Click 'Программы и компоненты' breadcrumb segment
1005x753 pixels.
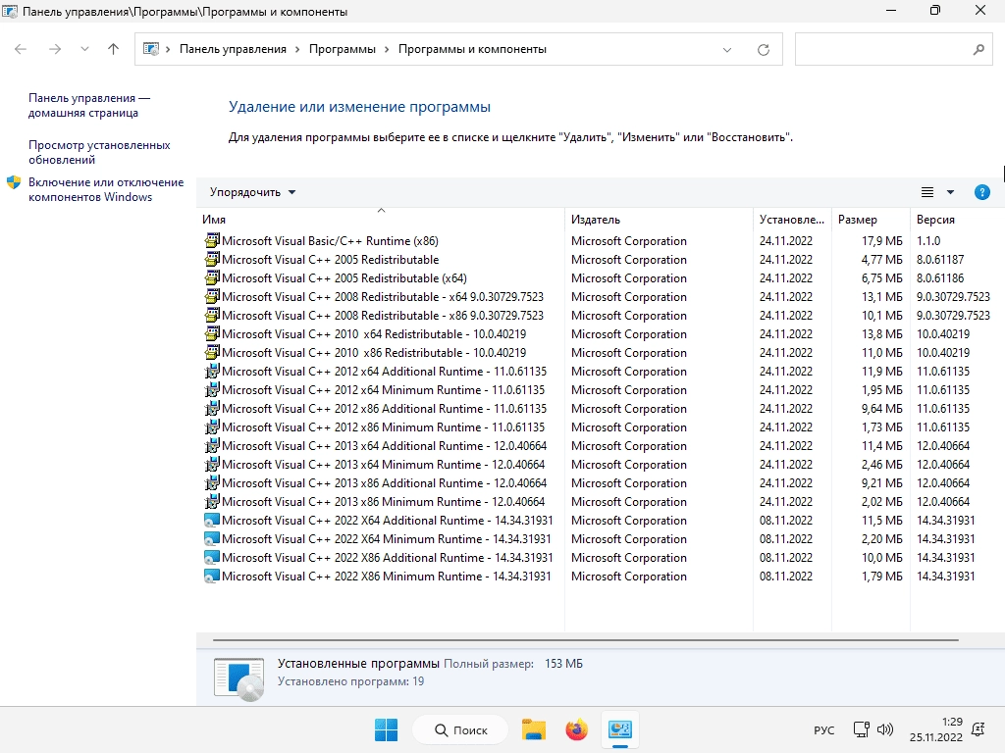(472, 49)
